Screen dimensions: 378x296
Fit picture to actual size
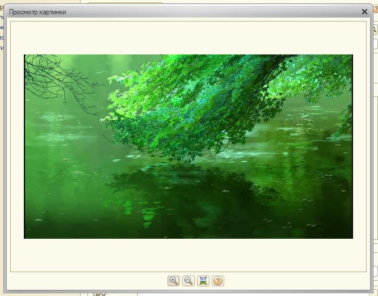point(203,281)
